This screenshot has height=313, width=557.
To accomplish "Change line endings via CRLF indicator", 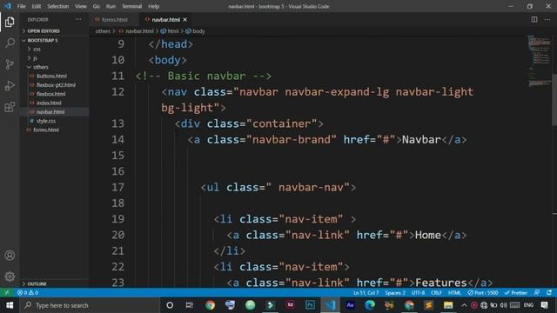I will (x=436, y=293).
